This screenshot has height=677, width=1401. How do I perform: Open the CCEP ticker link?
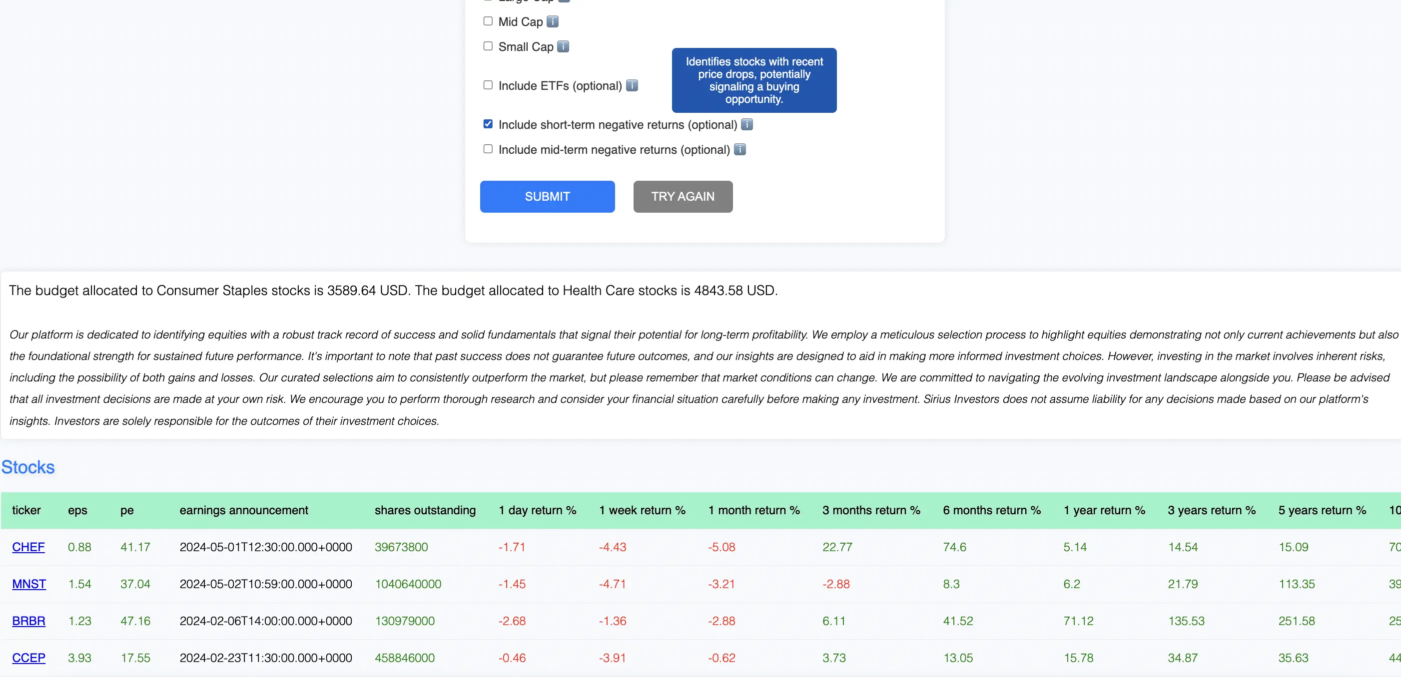coord(29,658)
